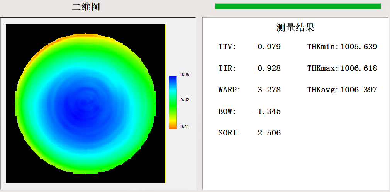
Task: Select the THKmin value 1005.639
Action: (x=359, y=47)
